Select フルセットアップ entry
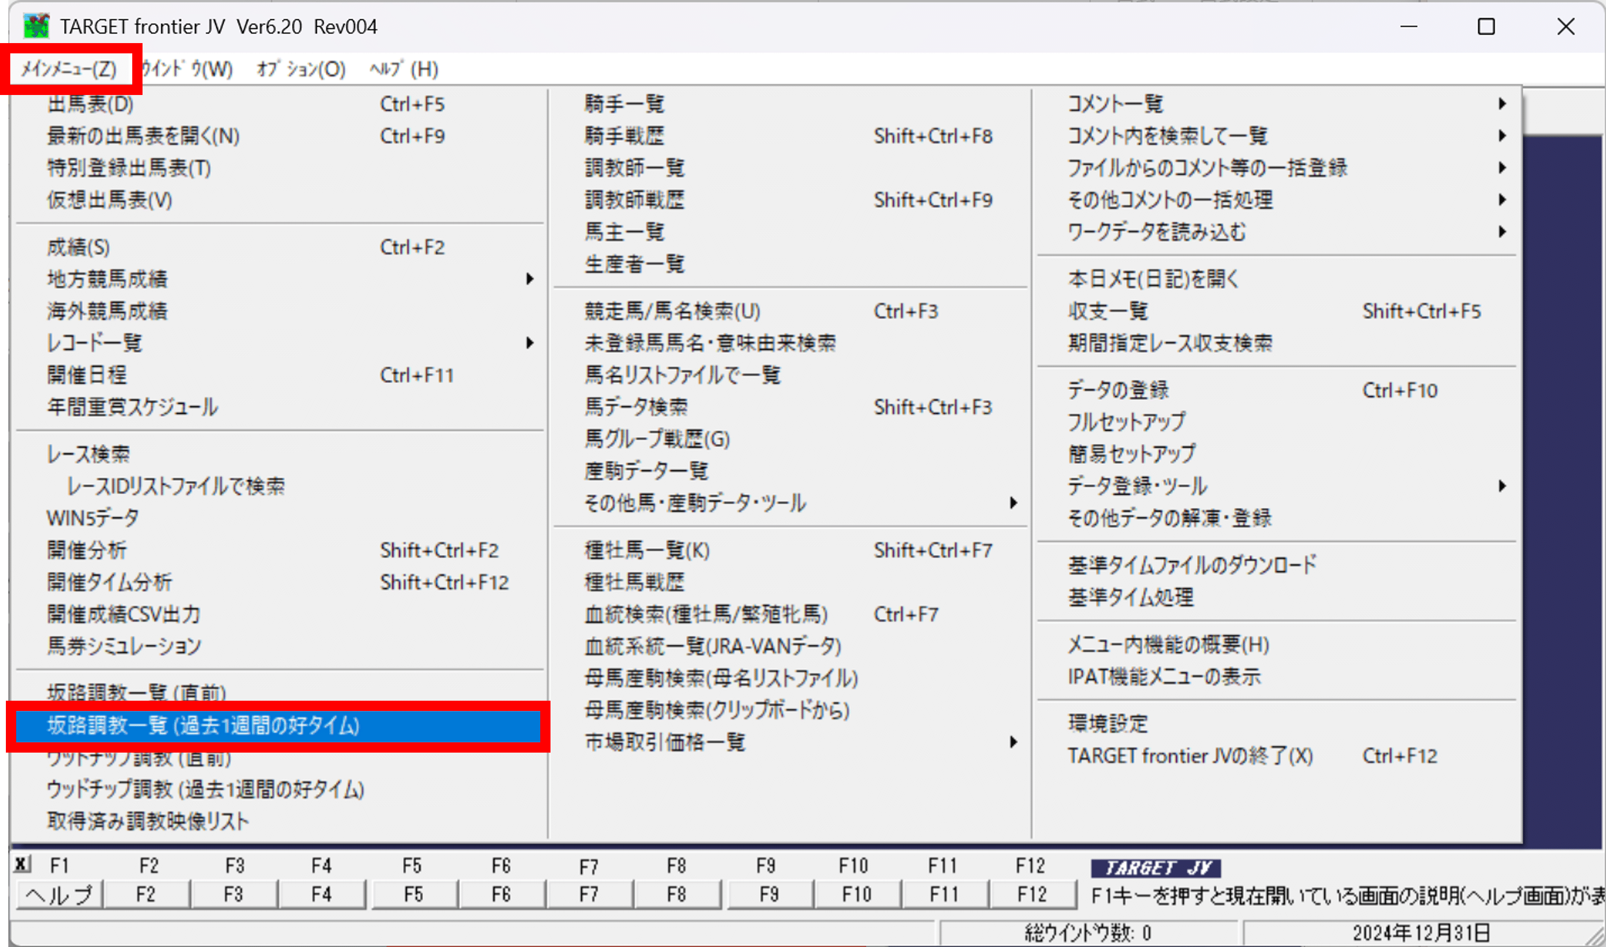The width and height of the screenshot is (1606, 947). tap(1277, 422)
